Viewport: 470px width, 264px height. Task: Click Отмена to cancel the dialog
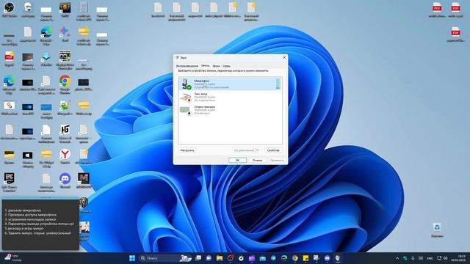click(257, 161)
